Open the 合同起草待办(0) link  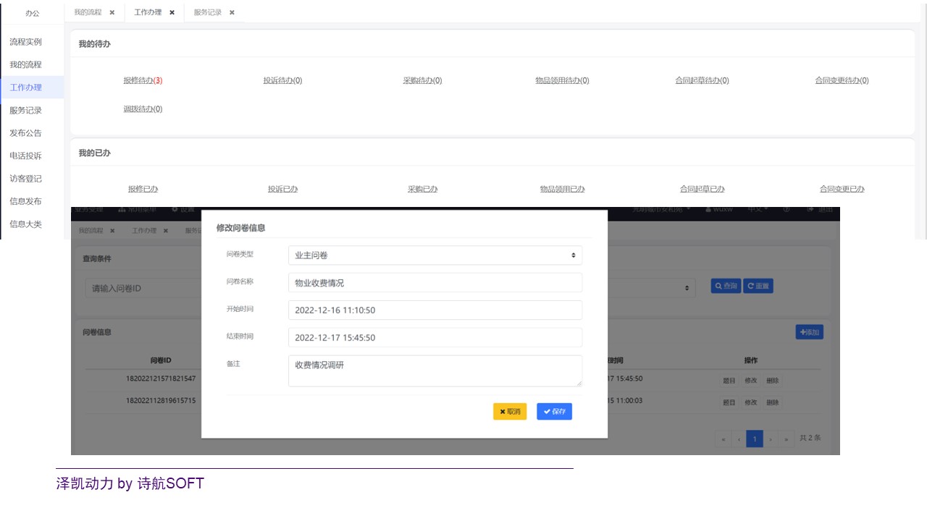[702, 80]
